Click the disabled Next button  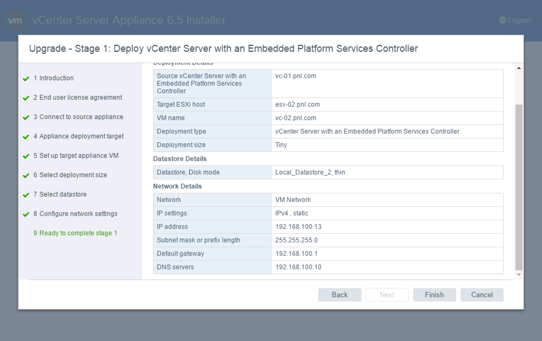(x=387, y=295)
